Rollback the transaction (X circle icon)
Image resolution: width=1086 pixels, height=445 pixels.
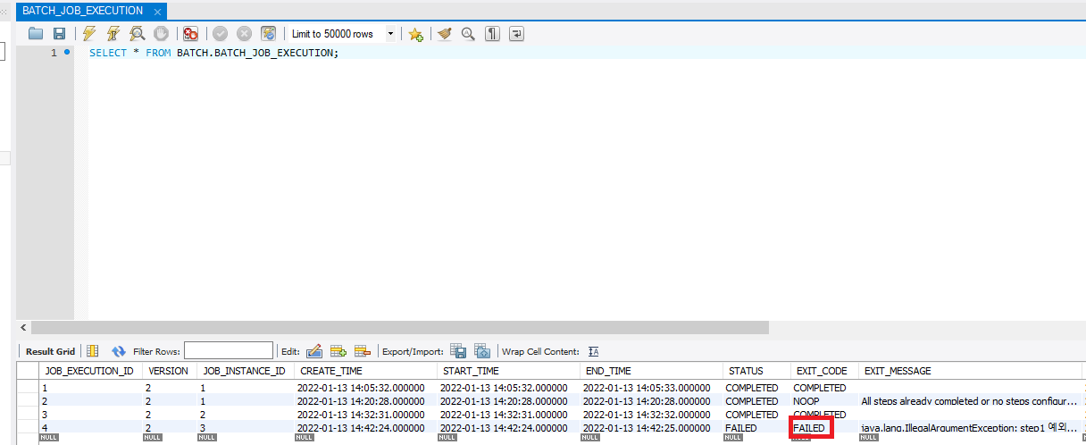[x=244, y=34]
